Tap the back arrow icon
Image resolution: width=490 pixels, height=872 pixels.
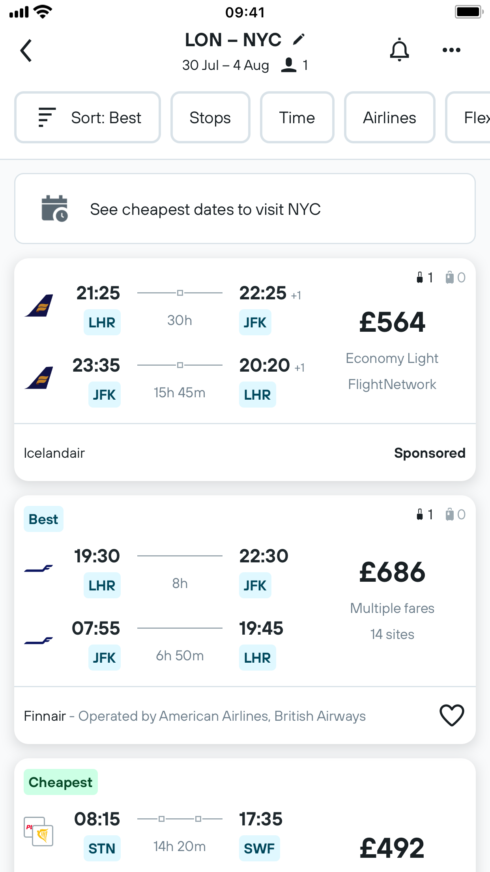26,51
